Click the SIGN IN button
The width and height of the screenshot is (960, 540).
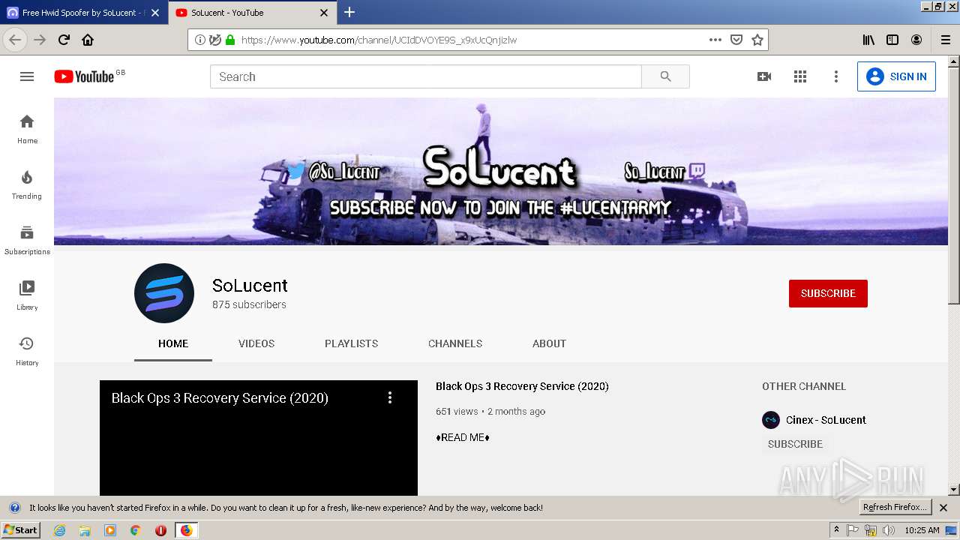[896, 76]
